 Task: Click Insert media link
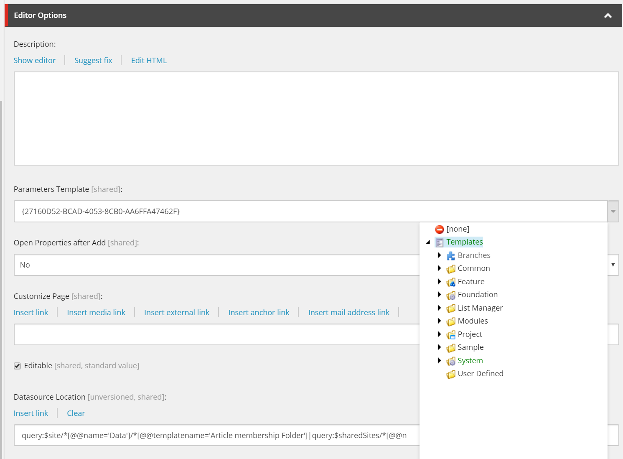[96, 313]
